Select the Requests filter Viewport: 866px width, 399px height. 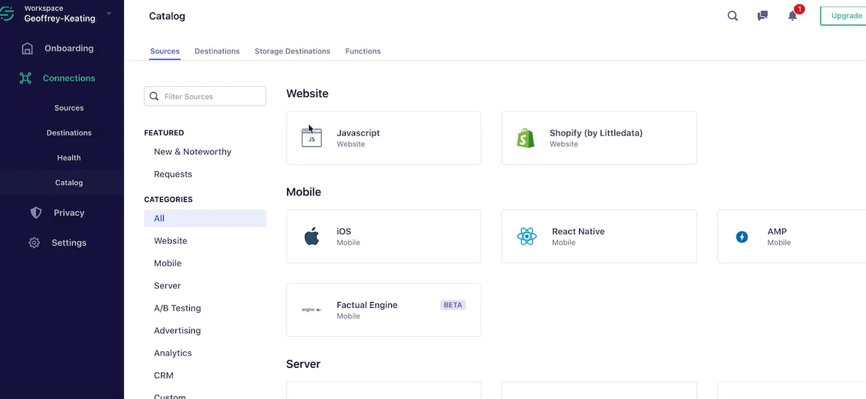[x=173, y=175]
